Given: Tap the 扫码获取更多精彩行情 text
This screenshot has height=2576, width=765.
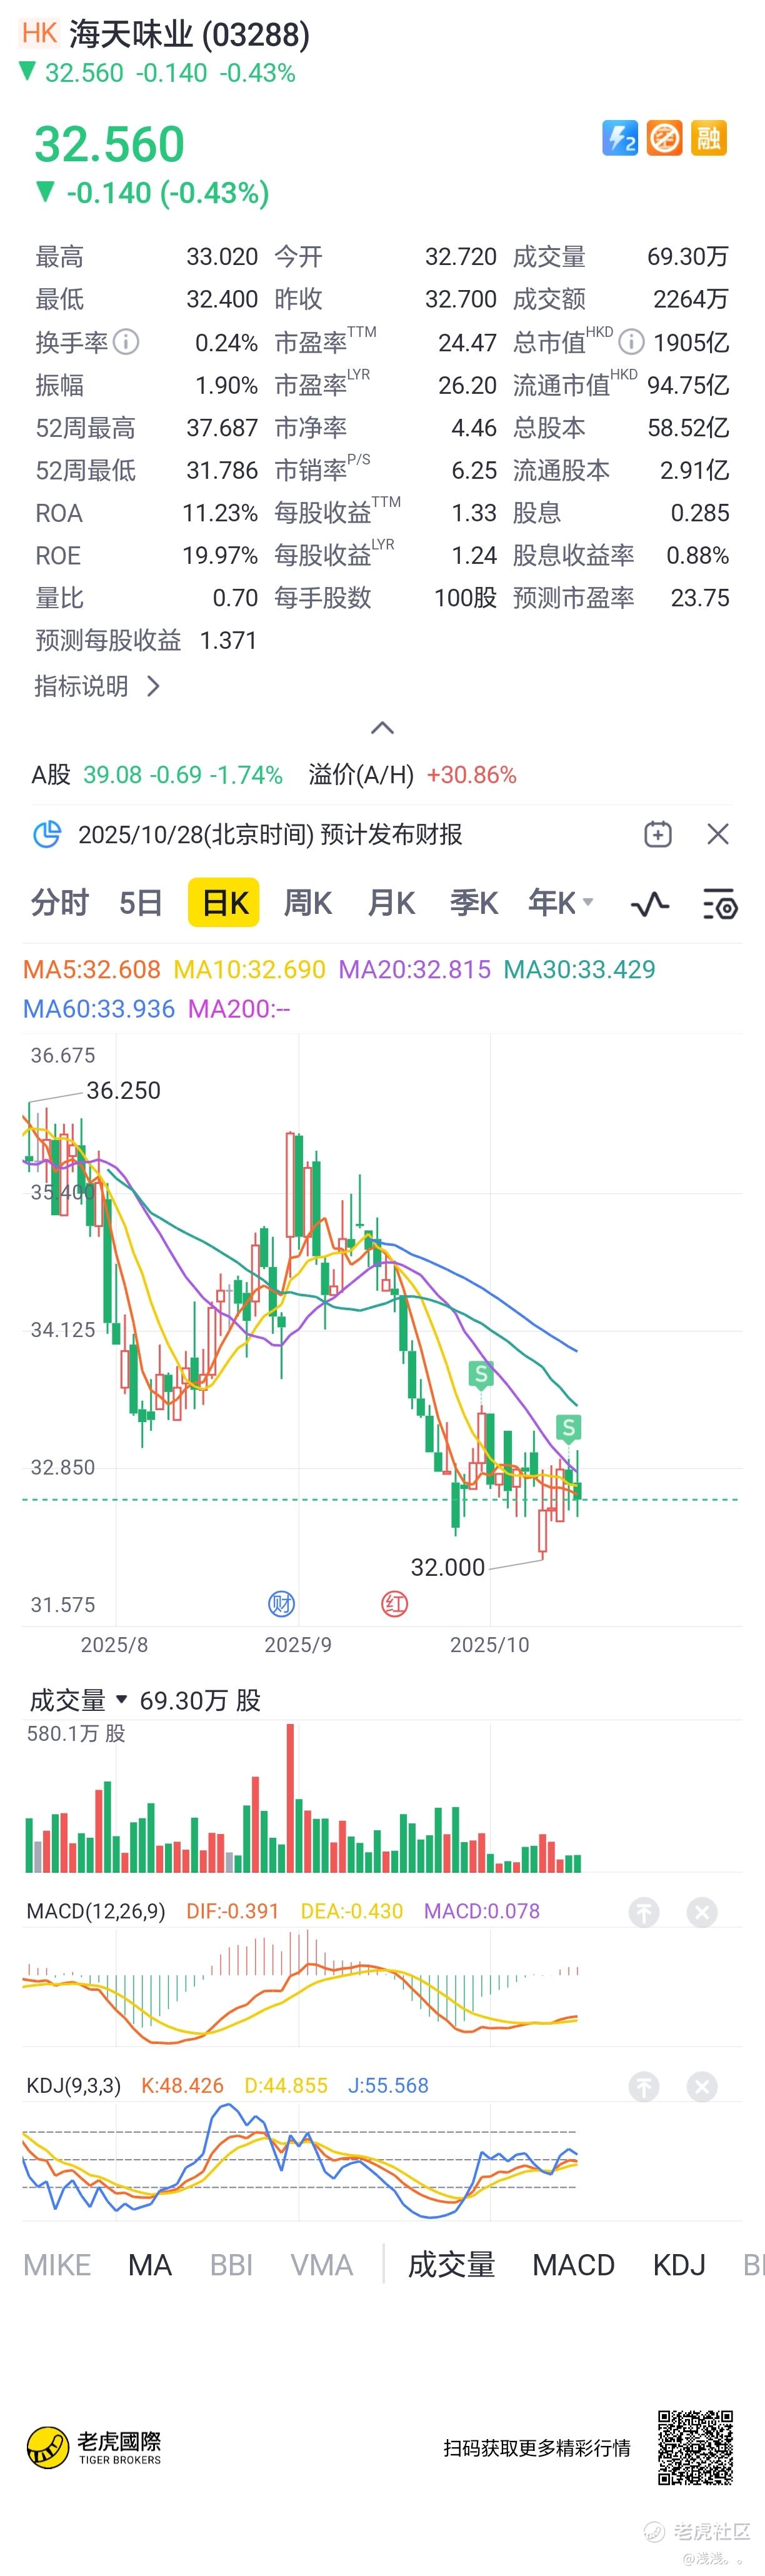Looking at the screenshot, I should point(537,2447).
